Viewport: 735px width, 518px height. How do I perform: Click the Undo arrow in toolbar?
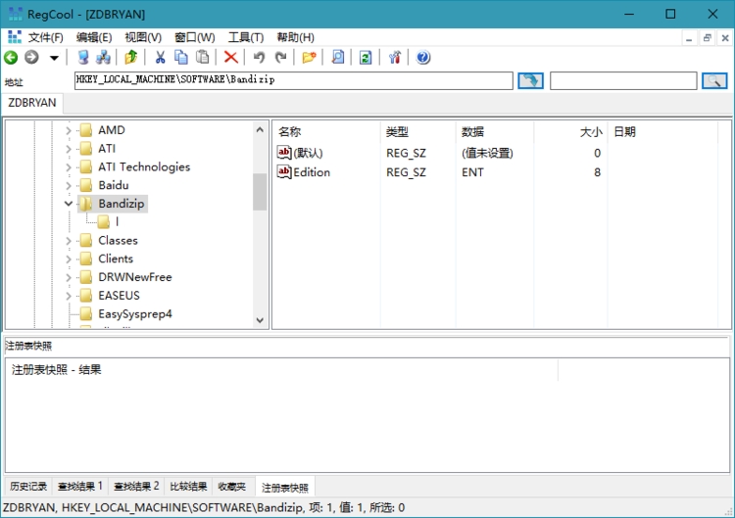tap(259, 58)
